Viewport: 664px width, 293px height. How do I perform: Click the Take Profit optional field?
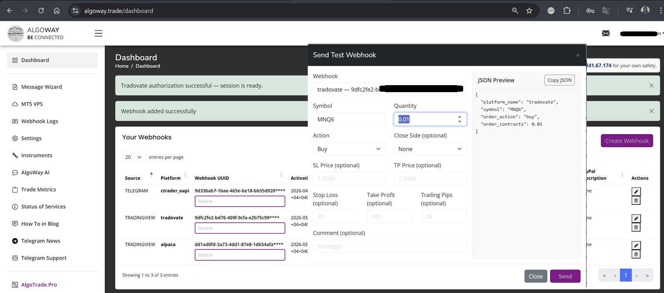[390, 217]
